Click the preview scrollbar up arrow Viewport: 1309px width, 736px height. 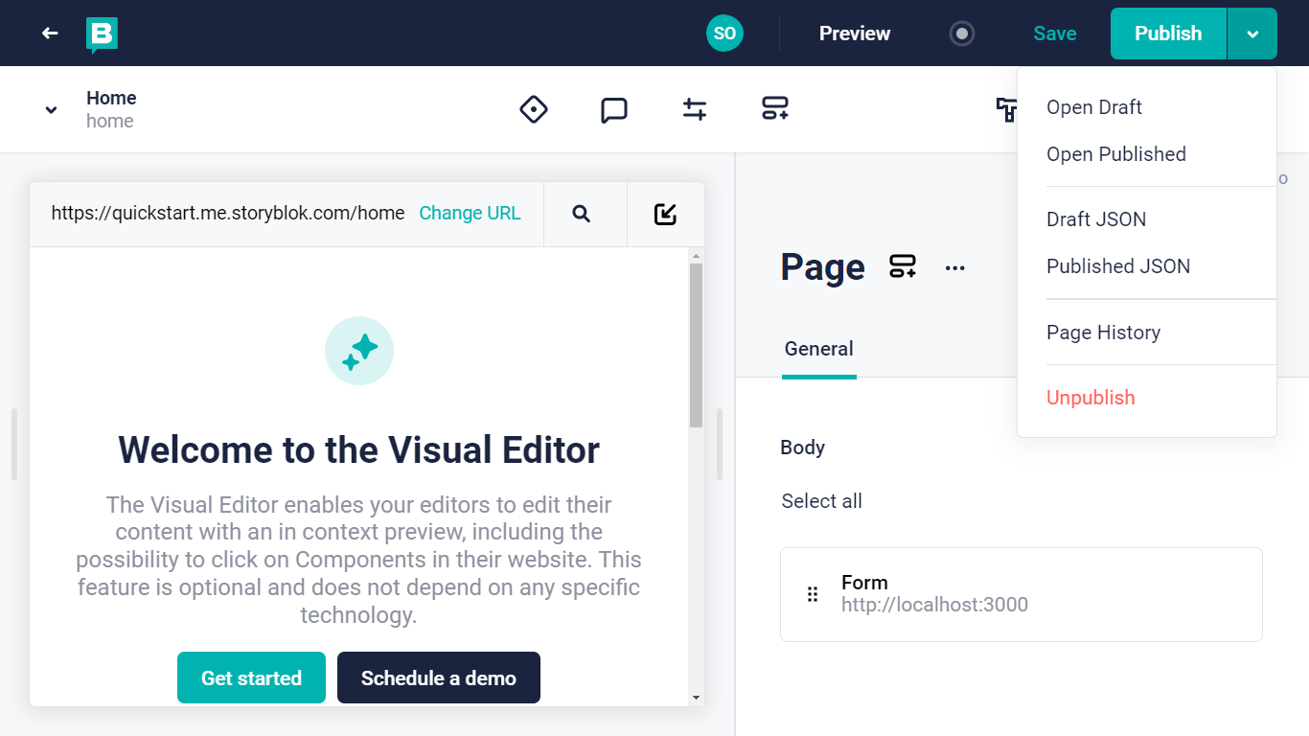click(x=696, y=256)
